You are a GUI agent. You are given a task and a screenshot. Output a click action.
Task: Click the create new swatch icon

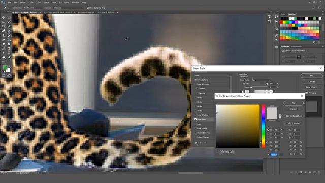click(x=314, y=42)
